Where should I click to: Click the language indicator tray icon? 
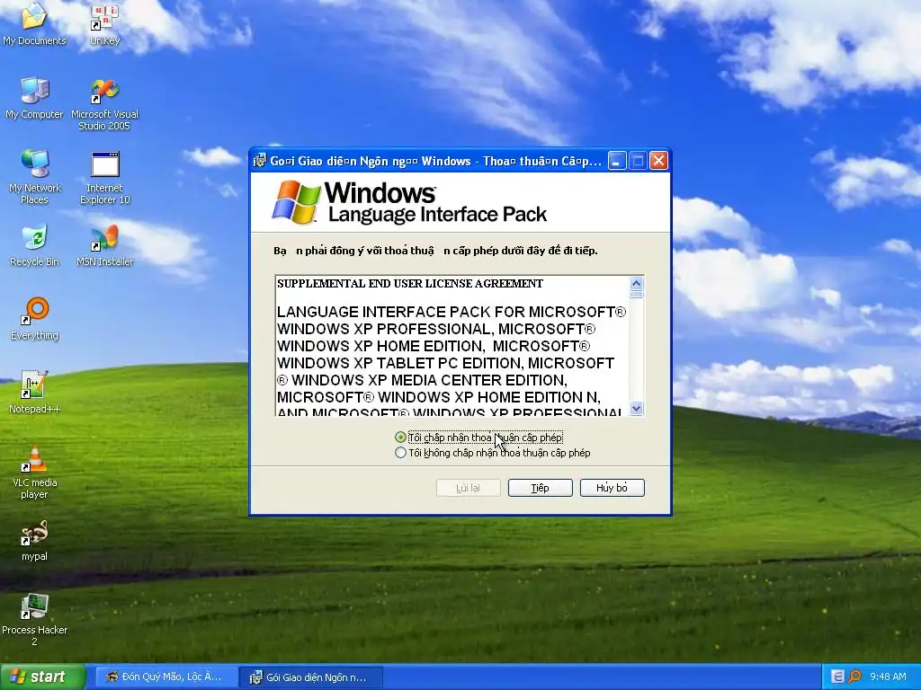coord(838,677)
